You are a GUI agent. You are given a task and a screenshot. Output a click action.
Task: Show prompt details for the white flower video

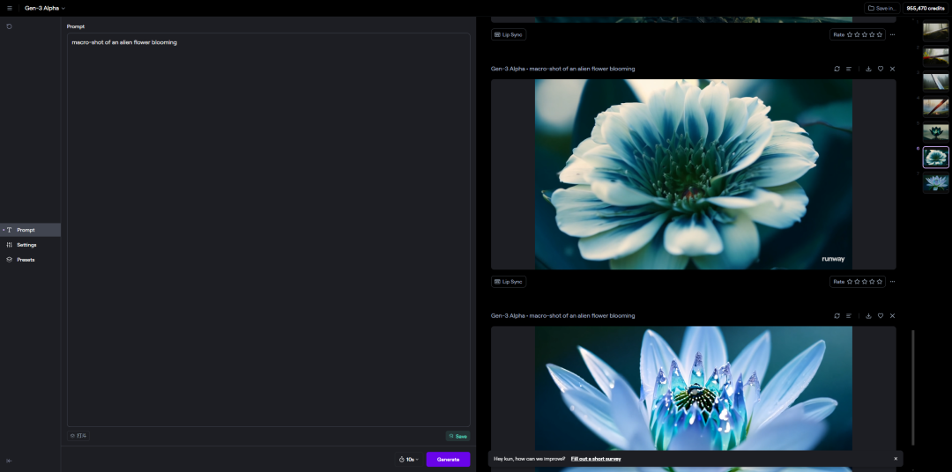coord(849,69)
